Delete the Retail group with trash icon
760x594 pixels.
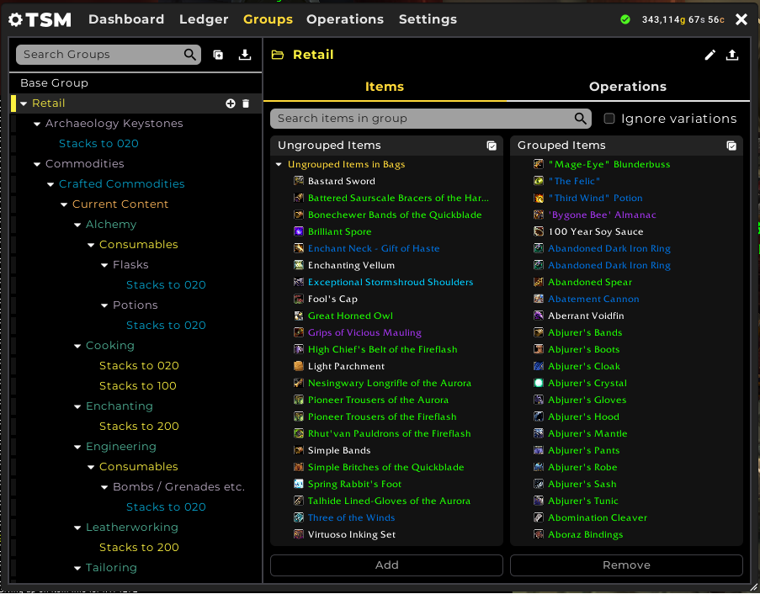click(x=246, y=103)
